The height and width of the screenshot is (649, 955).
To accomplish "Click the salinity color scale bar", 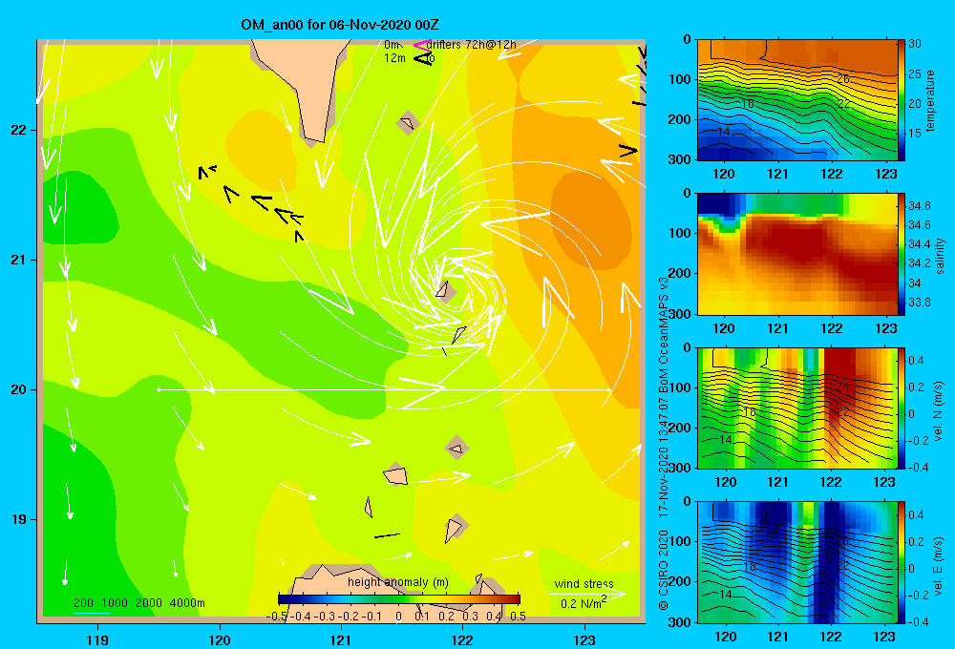I will (x=901, y=254).
